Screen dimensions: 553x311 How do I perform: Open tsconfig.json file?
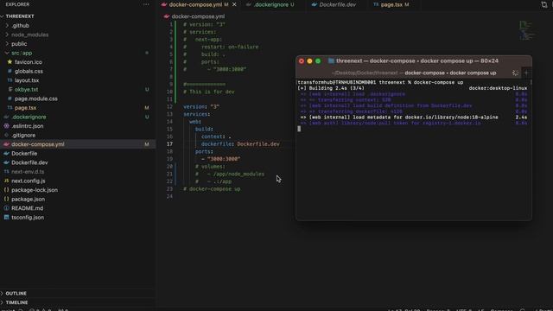pyautogui.click(x=28, y=218)
